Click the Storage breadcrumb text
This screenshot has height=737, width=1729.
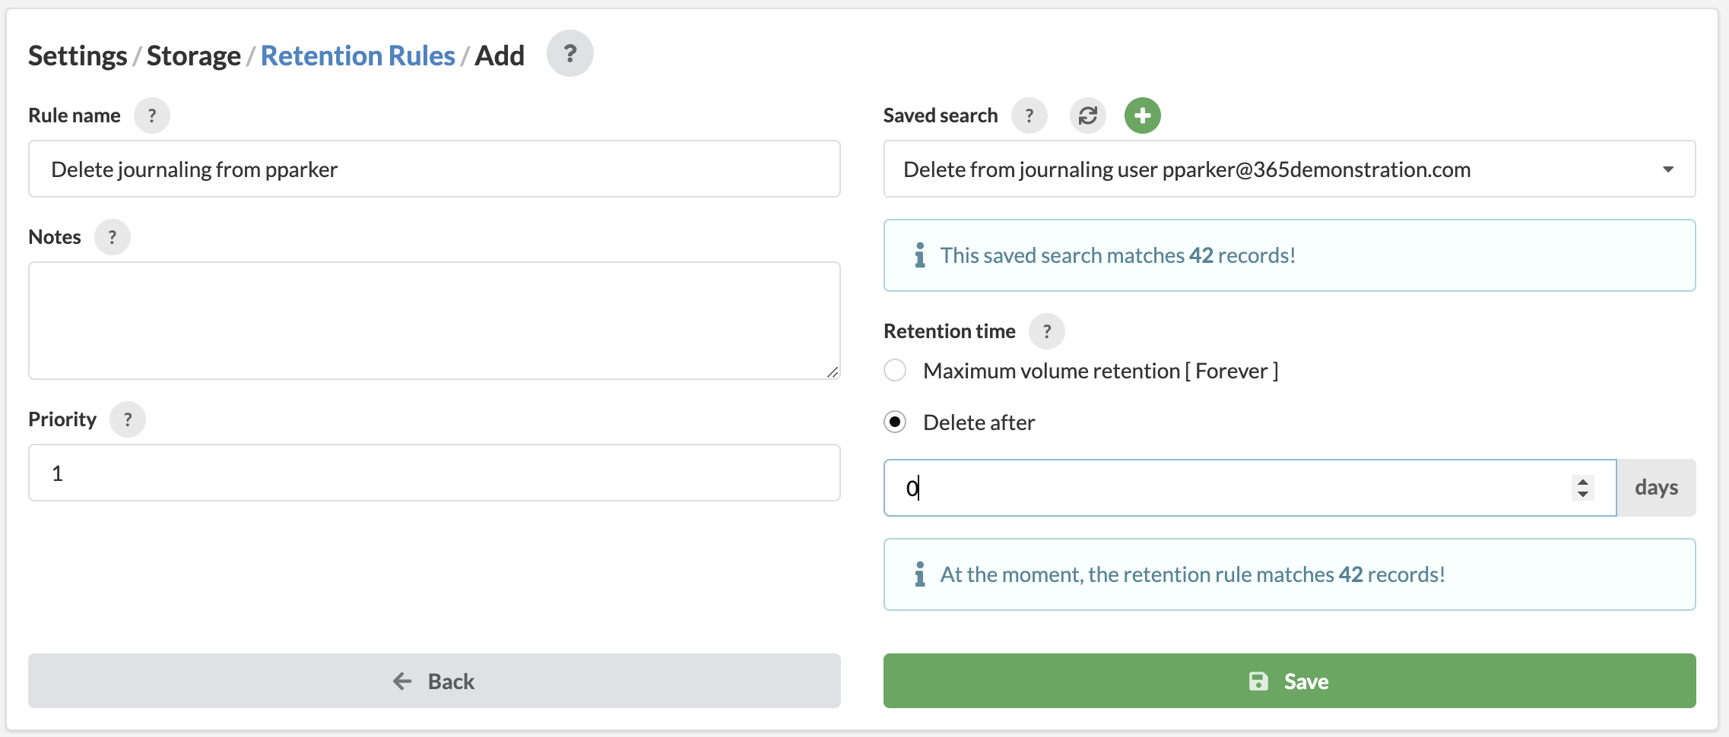click(193, 55)
